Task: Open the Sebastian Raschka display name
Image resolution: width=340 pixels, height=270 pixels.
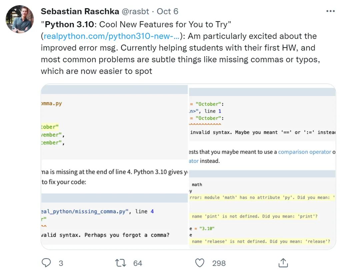Action: [x=80, y=11]
